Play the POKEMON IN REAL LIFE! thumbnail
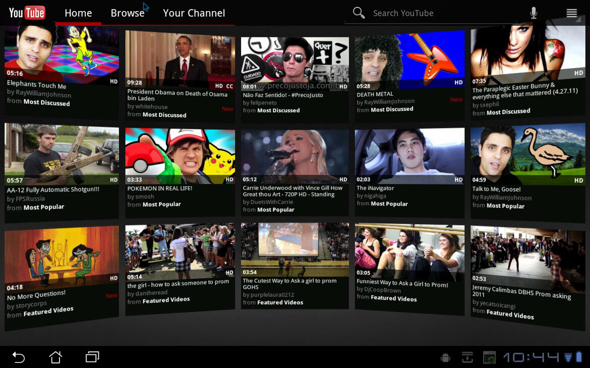The image size is (590, 368). coord(180,156)
